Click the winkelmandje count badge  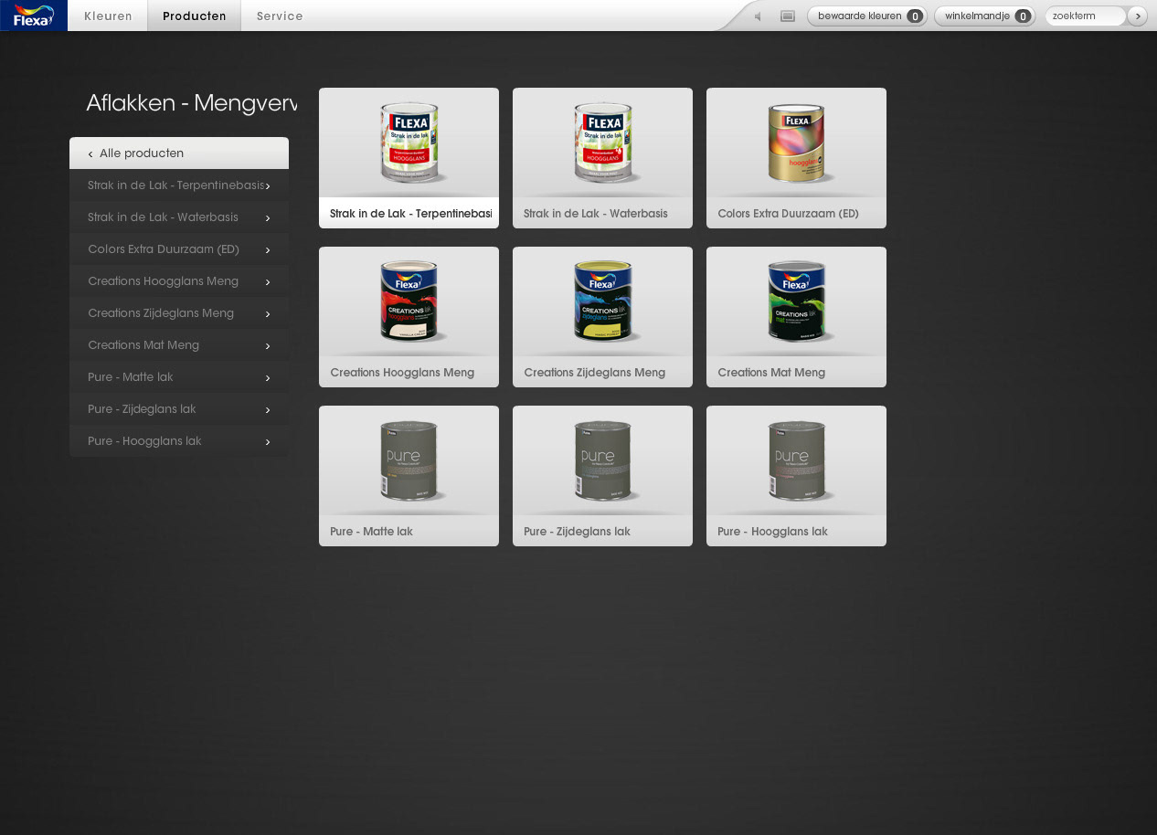tap(1023, 16)
